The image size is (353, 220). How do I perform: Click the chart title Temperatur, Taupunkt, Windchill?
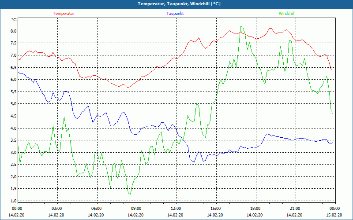(x=179, y=4)
